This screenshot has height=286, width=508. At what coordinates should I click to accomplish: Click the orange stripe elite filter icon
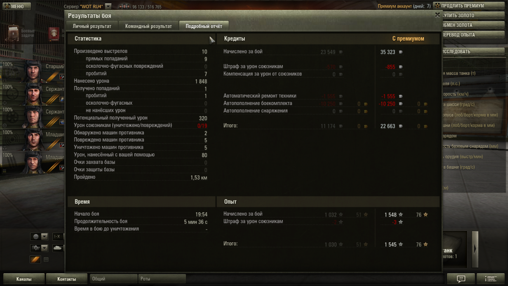coord(35,259)
